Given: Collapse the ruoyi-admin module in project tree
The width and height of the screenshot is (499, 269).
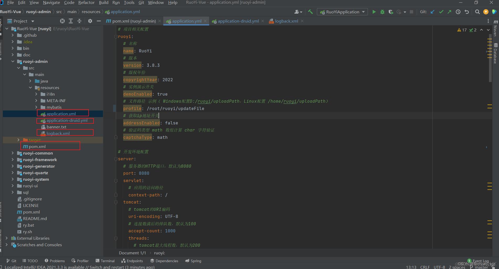Looking at the screenshot, I should tap(13, 61).
